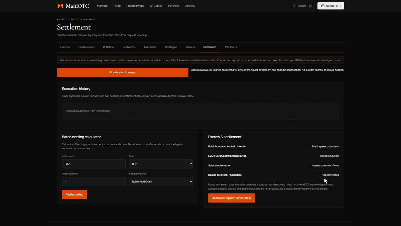Open Markets in the top navigation
The width and height of the screenshot is (401, 226).
click(x=102, y=6)
